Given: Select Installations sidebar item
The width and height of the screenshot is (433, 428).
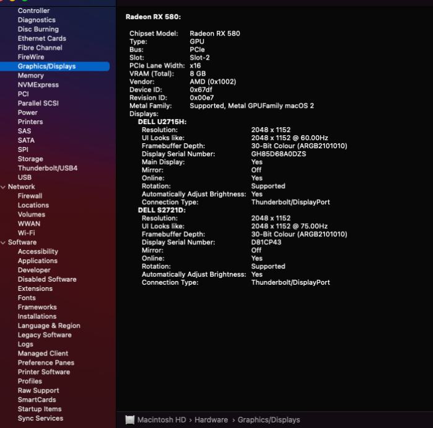Looking at the screenshot, I should pos(37,316).
